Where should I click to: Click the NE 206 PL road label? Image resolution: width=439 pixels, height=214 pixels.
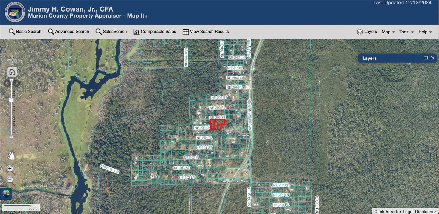pos(234,87)
